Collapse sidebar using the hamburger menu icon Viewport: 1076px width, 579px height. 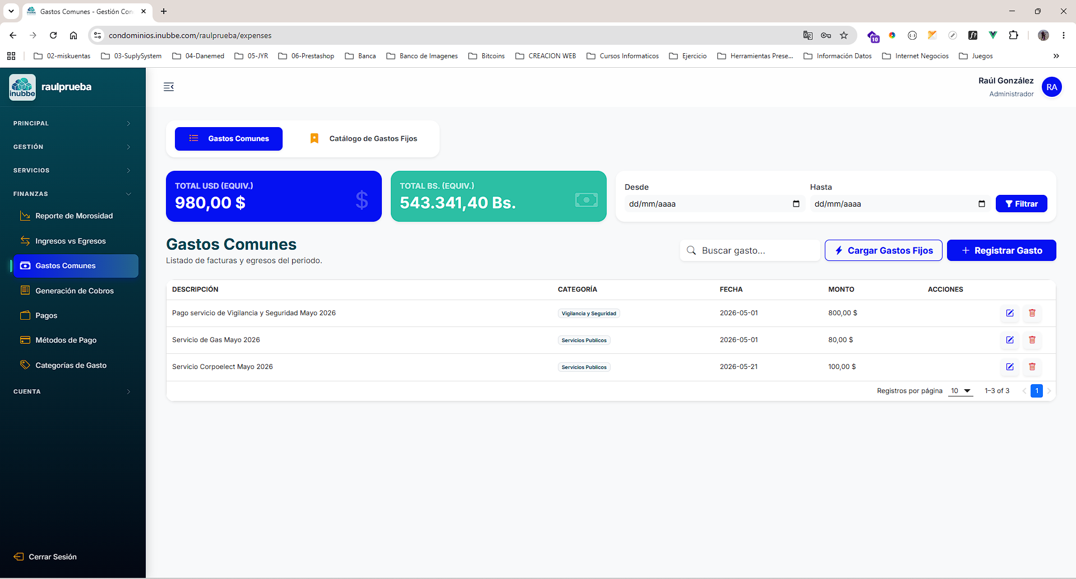tap(169, 87)
